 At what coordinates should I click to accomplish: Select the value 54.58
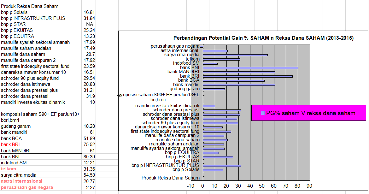(89, 175)
